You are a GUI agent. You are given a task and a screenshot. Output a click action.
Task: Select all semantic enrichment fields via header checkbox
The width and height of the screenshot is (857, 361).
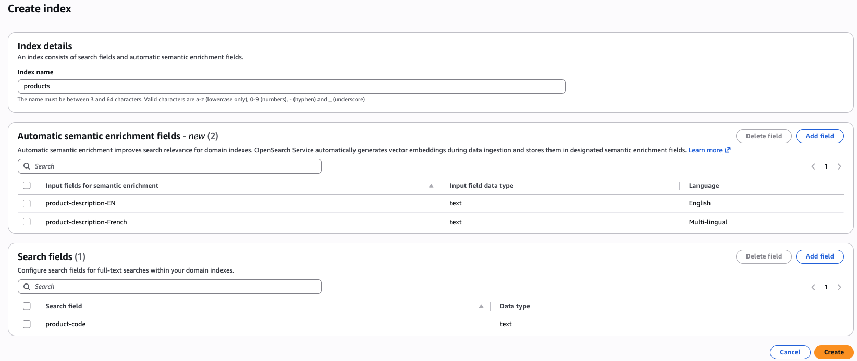[x=27, y=185]
